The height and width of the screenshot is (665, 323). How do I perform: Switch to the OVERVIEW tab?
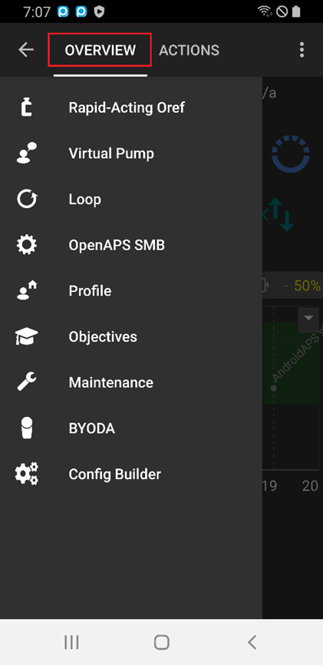[100, 50]
